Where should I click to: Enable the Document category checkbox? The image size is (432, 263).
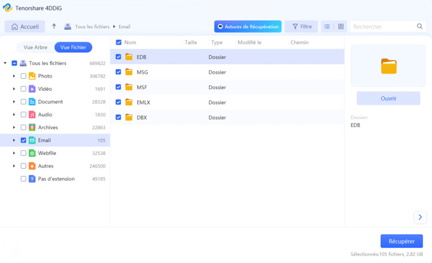[23, 102]
